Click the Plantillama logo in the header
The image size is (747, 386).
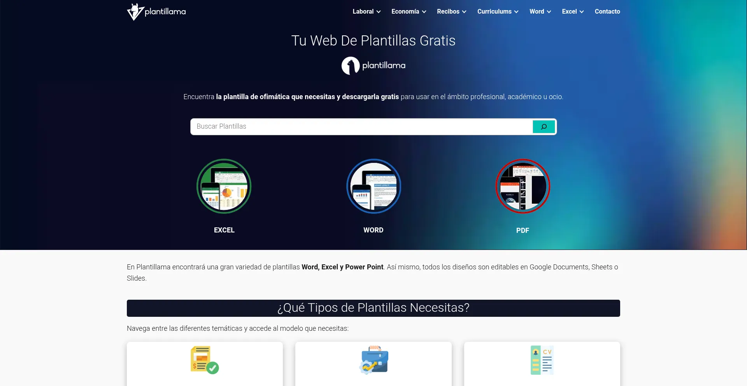(156, 12)
